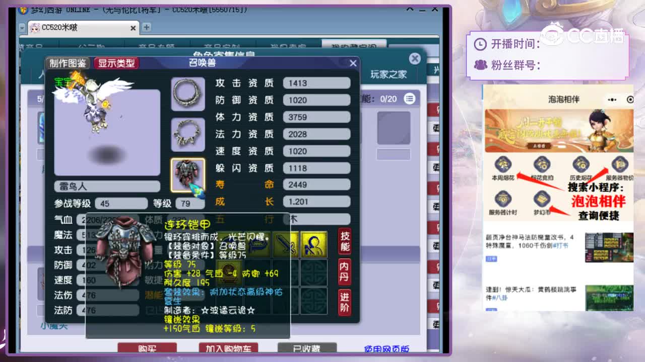The width and height of the screenshot is (645, 362).
Task: Click the empty item slot right of 0/20
Action: pos(394,128)
